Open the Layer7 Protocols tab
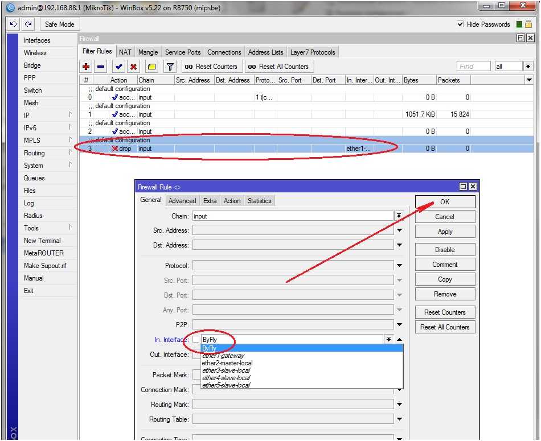 tap(313, 52)
